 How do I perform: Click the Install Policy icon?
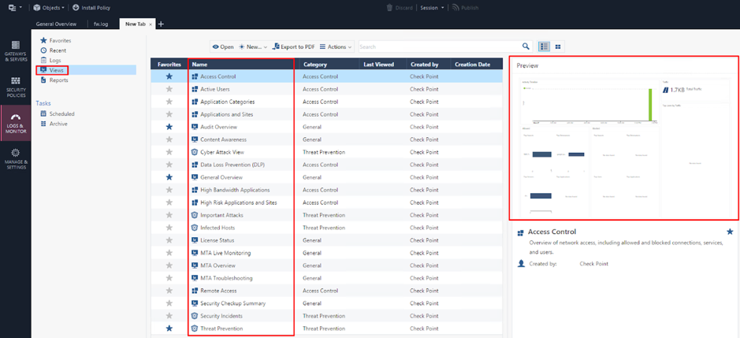(76, 8)
